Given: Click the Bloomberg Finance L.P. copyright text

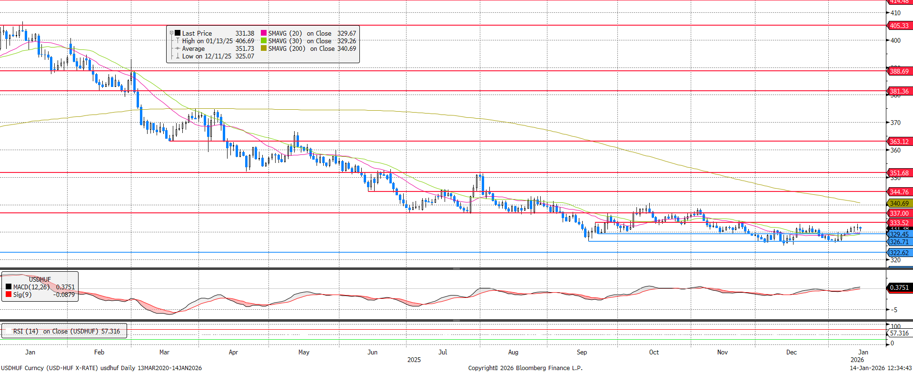Looking at the screenshot, I should [525, 368].
